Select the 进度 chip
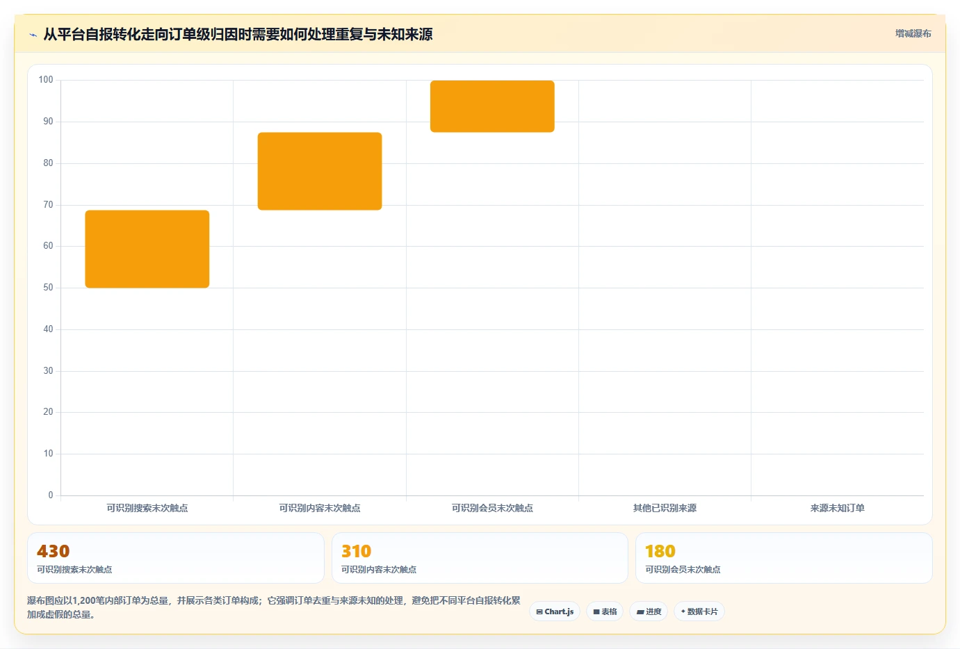 pyautogui.click(x=649, y=611)
